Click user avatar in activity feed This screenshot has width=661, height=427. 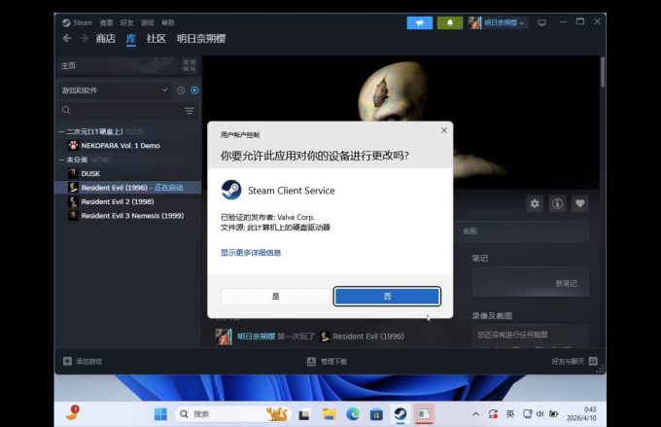[224, 337]
